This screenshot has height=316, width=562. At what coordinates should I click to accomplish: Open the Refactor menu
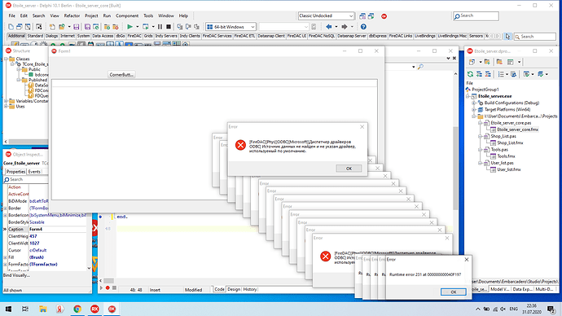pyautogui.click(x=72, y=15)
